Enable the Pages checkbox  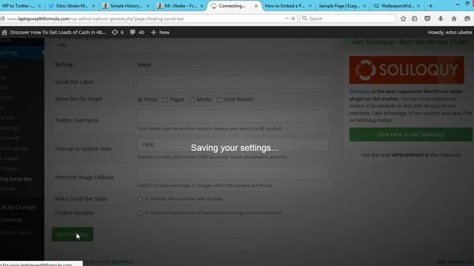click(x=165, y=100)
